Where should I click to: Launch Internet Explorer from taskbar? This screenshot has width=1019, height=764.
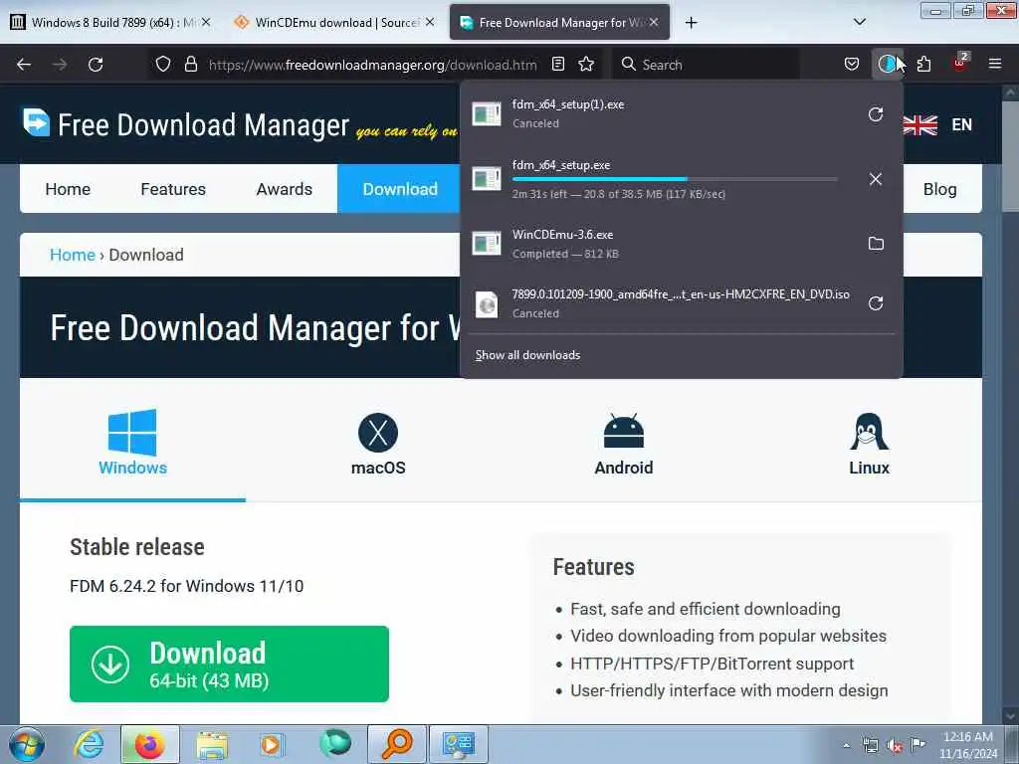point(89,744)
